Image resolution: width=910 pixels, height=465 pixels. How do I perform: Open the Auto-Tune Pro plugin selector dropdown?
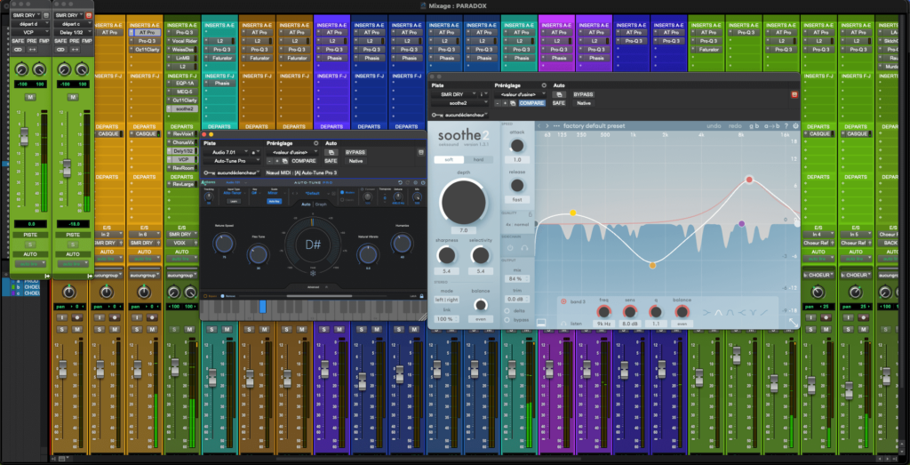(230, 161)
